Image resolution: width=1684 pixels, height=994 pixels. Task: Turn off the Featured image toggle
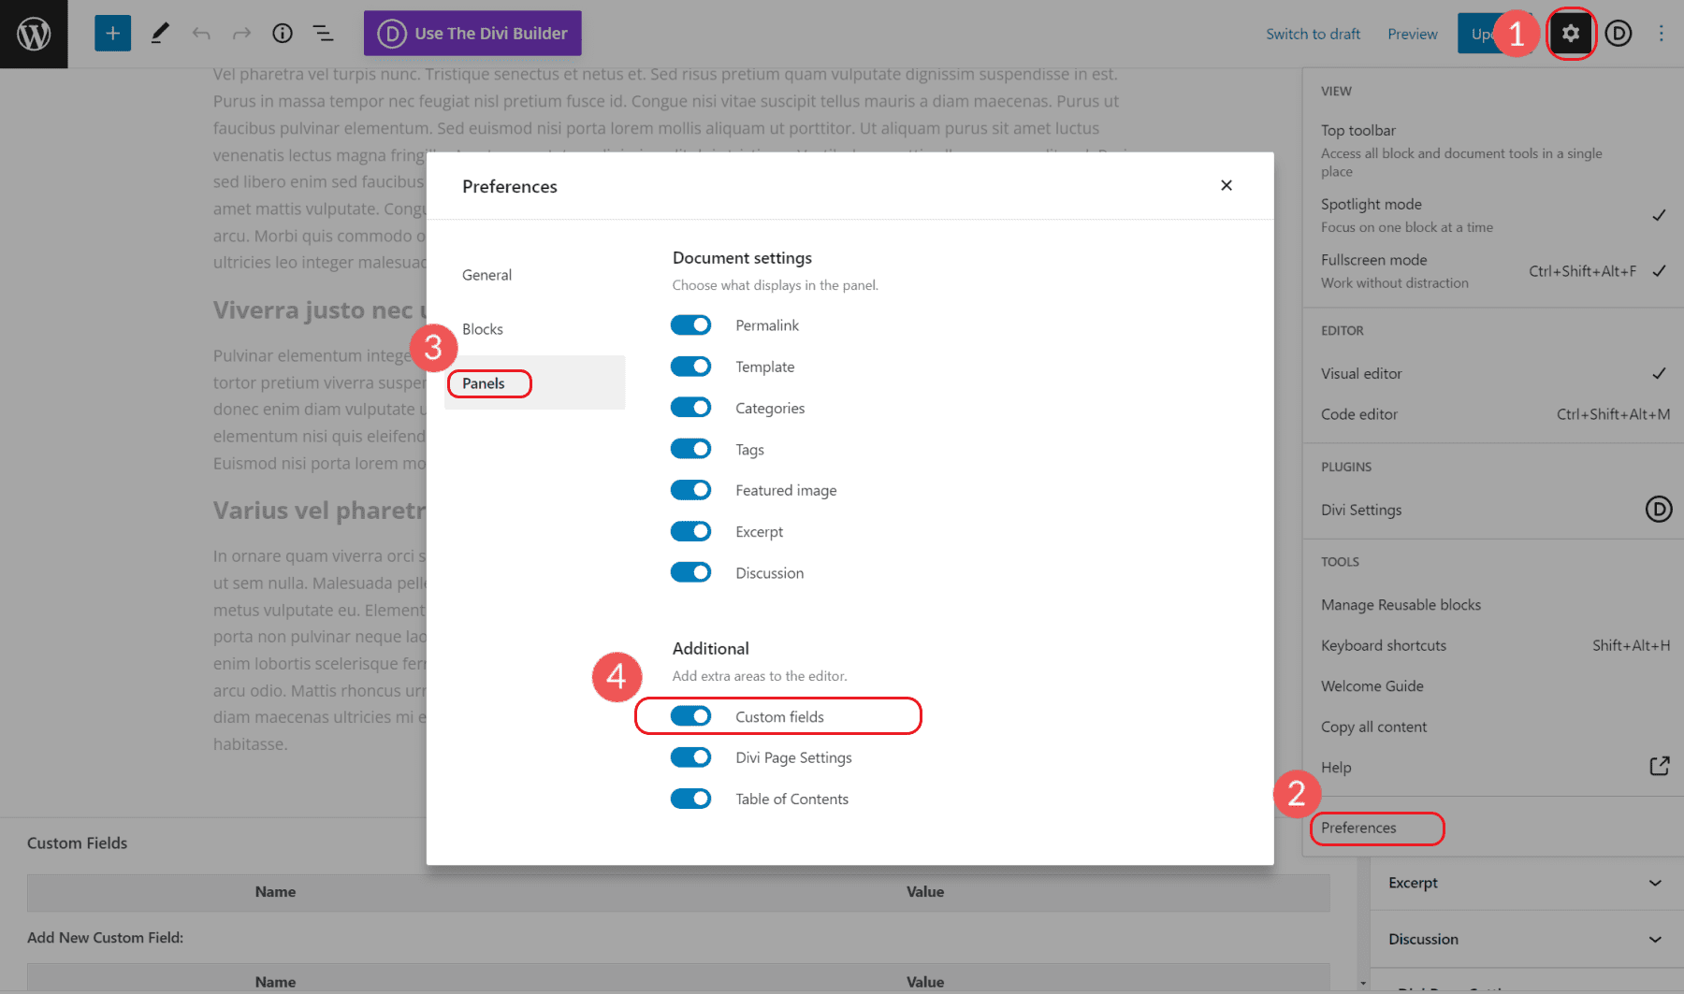pos(690,489)
